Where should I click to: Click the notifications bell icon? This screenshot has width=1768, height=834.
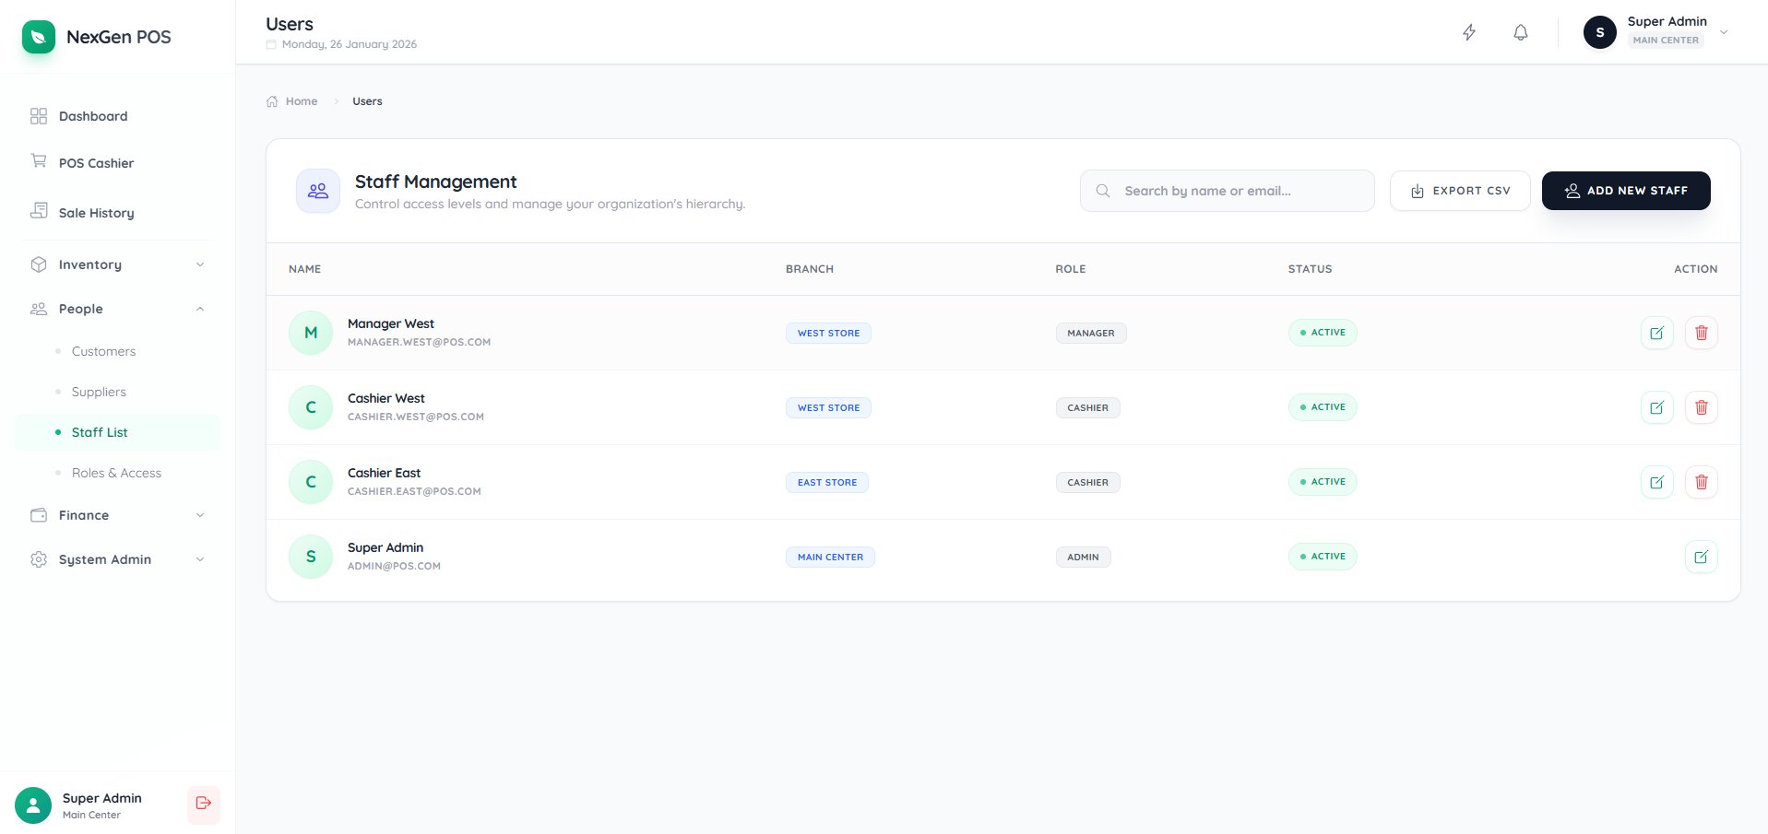tap(1520, 32)
